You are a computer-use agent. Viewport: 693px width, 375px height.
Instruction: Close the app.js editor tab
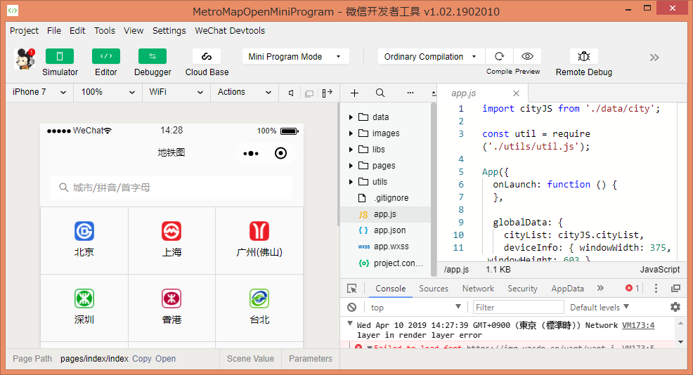point(516,93)
